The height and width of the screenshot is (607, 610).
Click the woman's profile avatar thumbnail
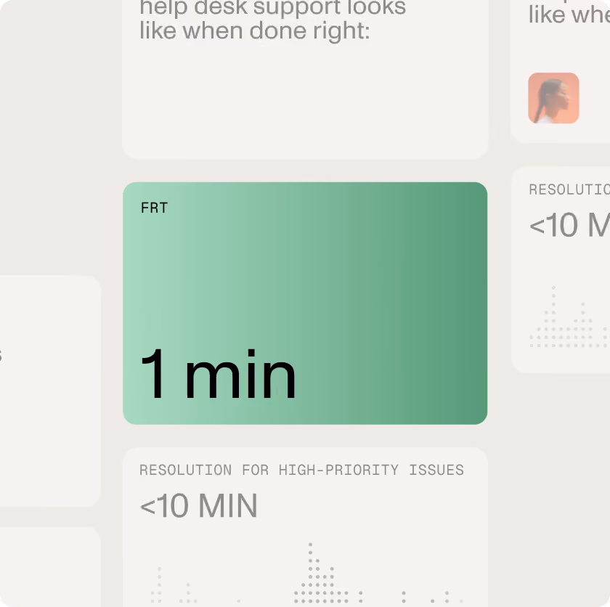553,98
